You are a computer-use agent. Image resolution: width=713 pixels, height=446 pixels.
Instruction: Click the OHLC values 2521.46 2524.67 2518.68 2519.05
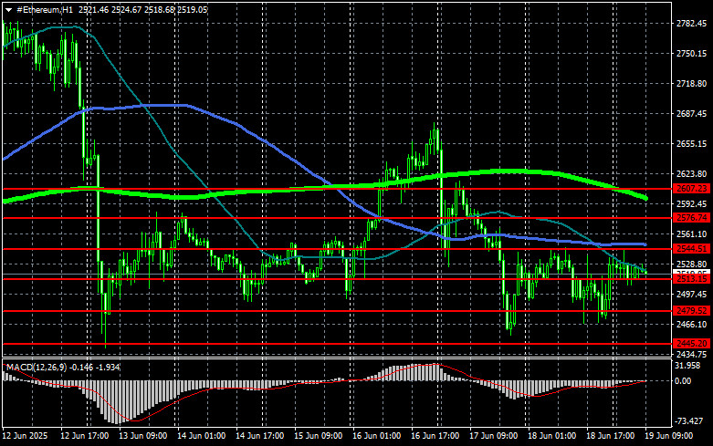tap(142, 9)
